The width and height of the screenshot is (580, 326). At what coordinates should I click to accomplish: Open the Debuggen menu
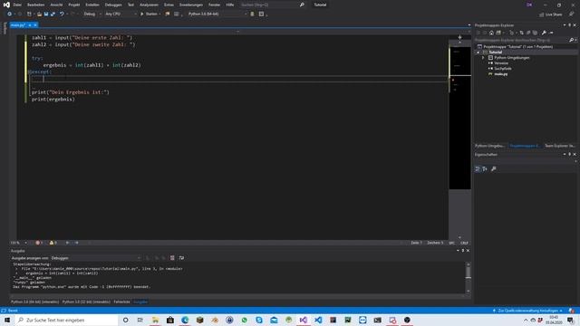coord(113,5)
